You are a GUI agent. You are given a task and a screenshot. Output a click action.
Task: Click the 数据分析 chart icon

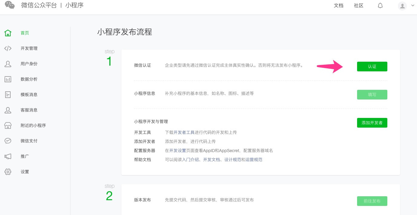[8, 79]
